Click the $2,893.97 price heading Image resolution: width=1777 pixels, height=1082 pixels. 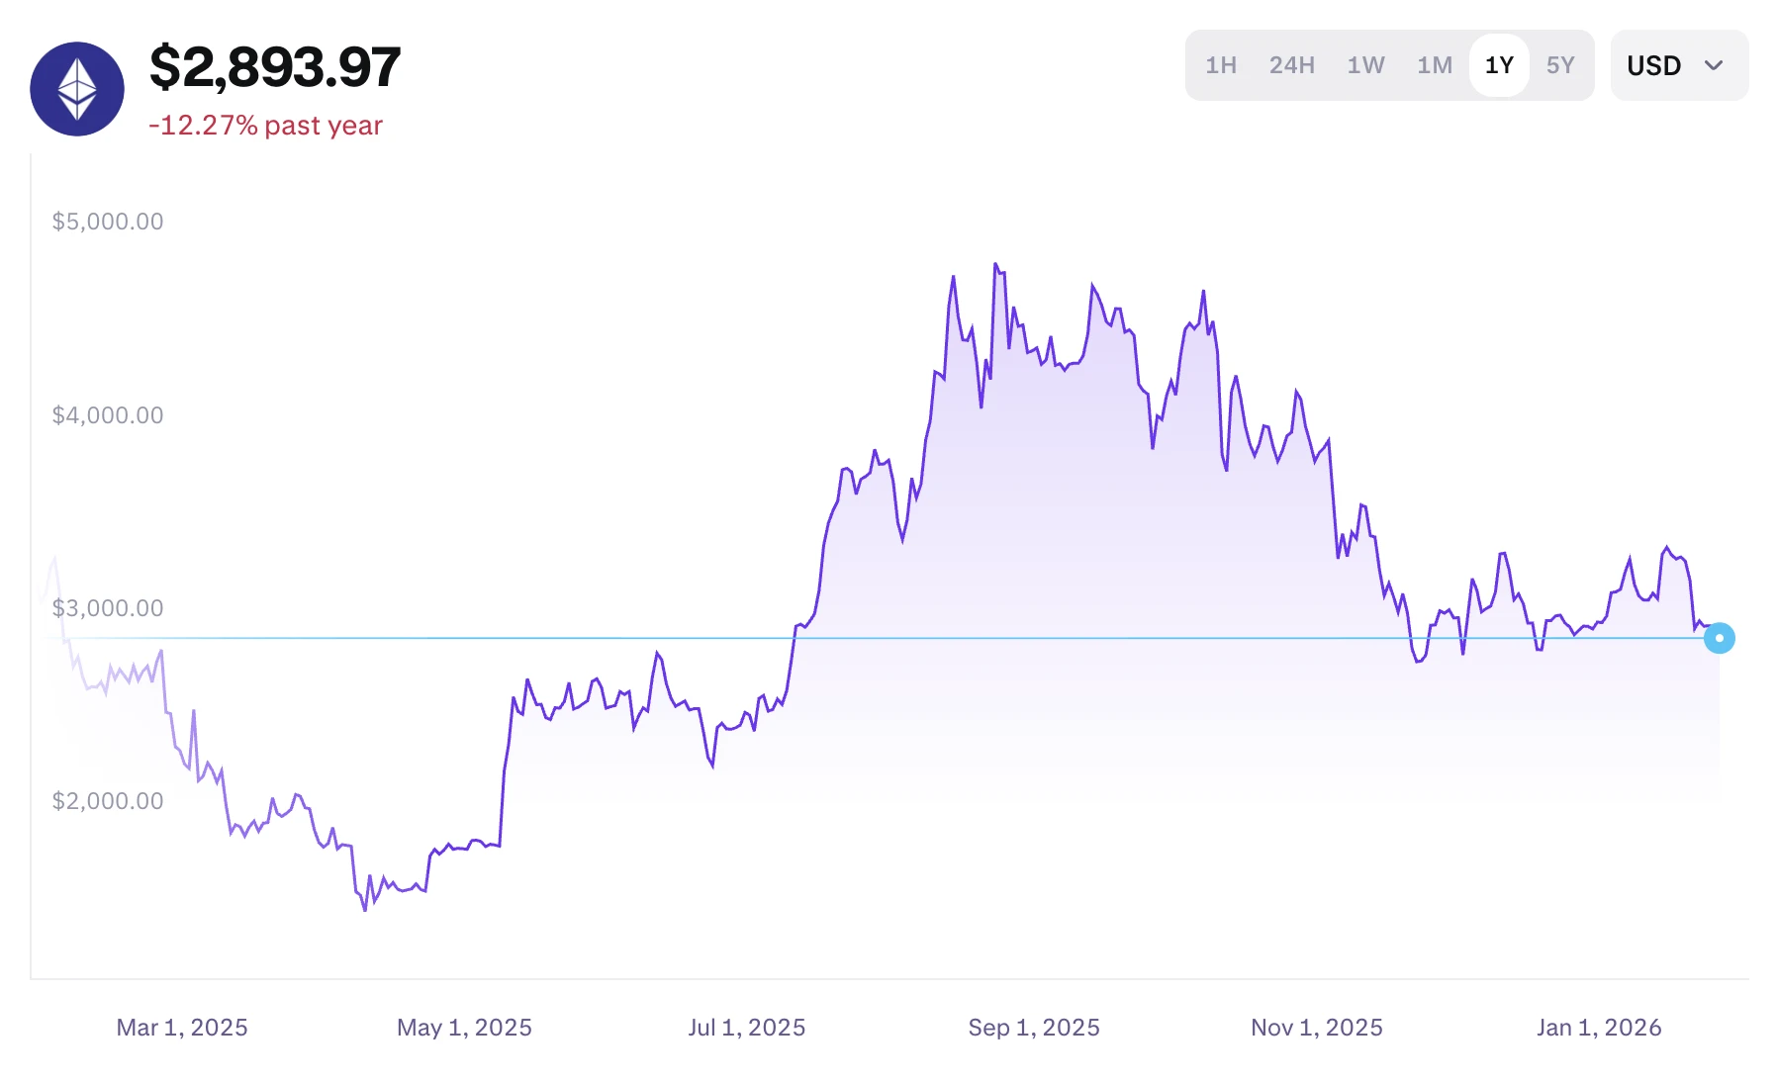(275, 67)
